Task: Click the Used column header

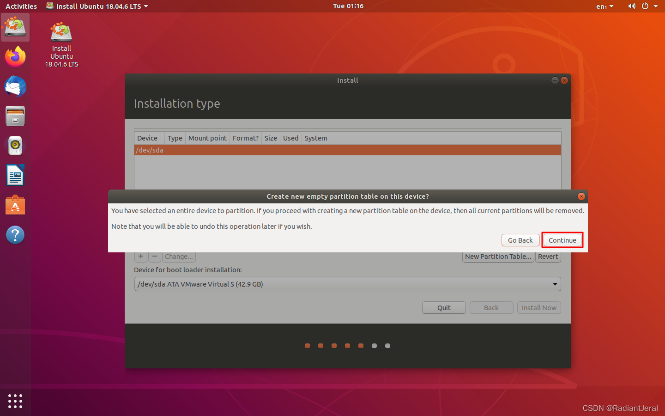Action: pos(291,138)
